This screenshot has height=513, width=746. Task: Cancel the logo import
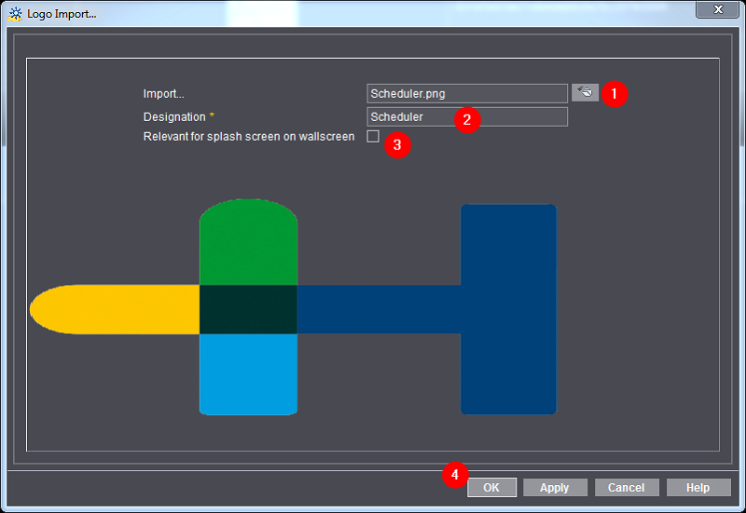point(626,488)
